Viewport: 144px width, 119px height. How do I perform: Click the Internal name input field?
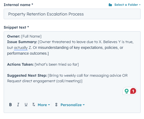(x=72, y=14)
